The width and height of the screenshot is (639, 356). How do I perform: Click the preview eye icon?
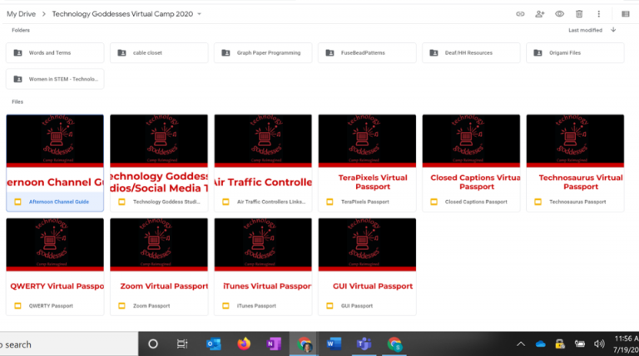(x=559, y=14)
